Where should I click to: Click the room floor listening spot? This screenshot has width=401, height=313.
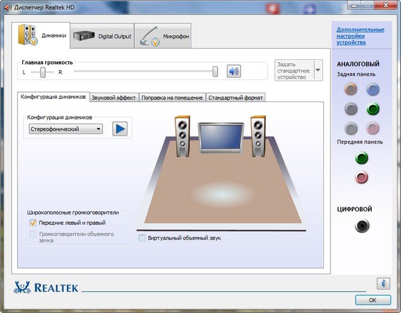pyautogui.click(x=222, y=194)
